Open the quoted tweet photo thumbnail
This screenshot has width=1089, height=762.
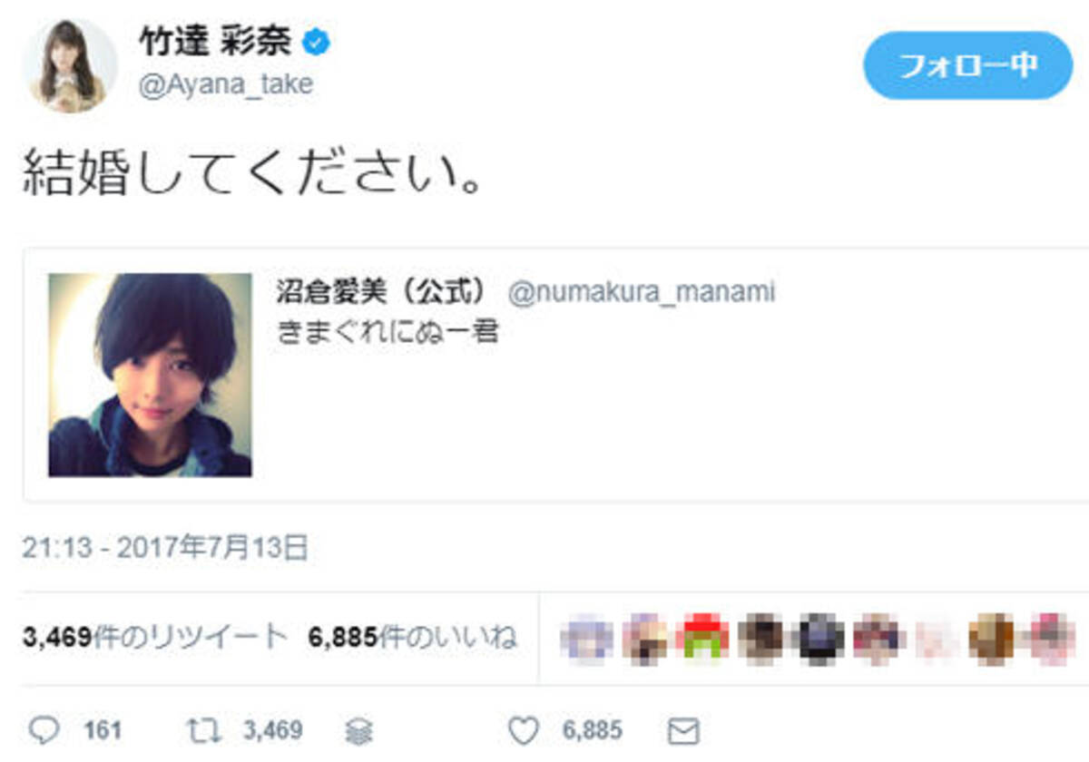(x=150, y=375)
